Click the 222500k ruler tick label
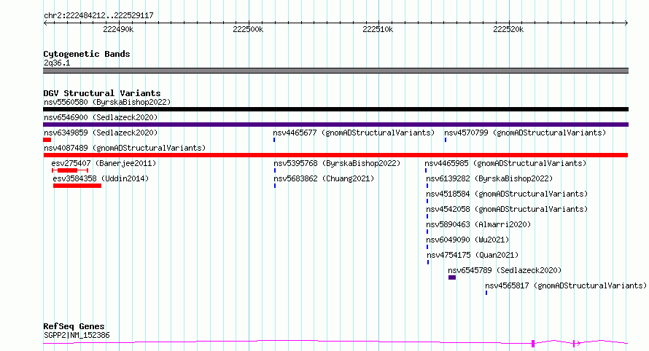The height and width of the screenshot is (351, 649). (248, 29)
